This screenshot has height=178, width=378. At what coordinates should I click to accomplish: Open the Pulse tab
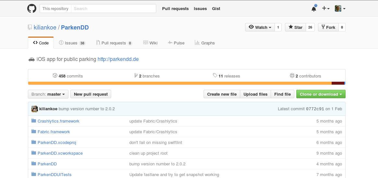176,43
